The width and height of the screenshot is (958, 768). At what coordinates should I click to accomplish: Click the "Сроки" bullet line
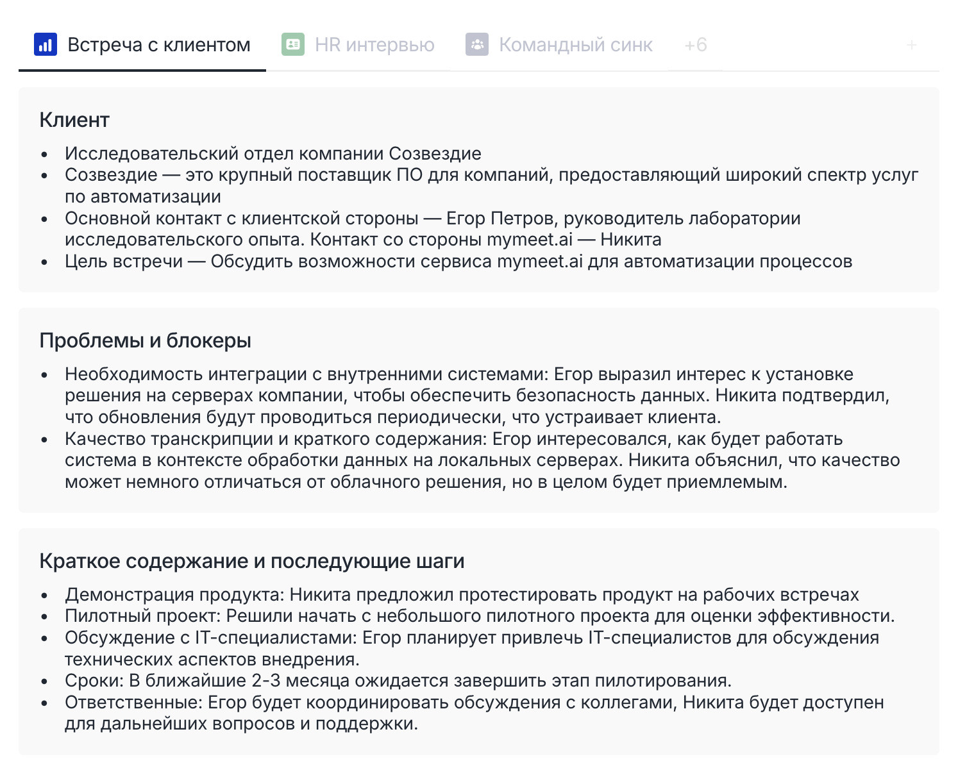pyautogui.click(x=398, y=681)
